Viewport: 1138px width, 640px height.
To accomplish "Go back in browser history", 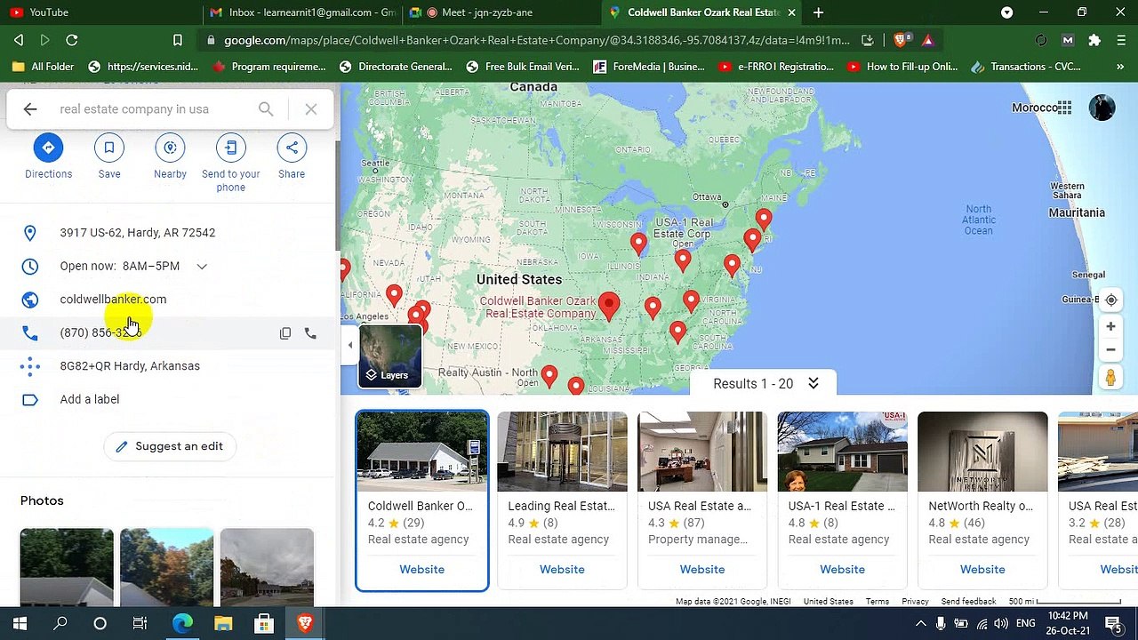I will [19, 40].
